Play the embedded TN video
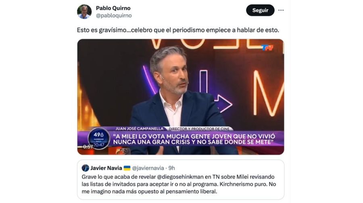 coord(181,97)
